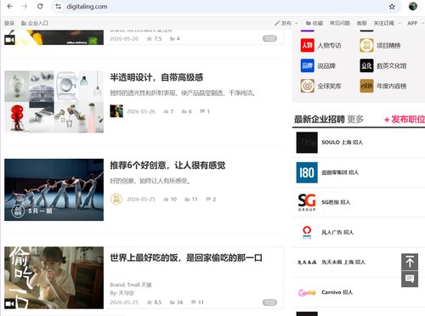The height and width of the screenshot is (316, 425).
Task: Open the Carnivo company logo
Action: click(307, 292)
